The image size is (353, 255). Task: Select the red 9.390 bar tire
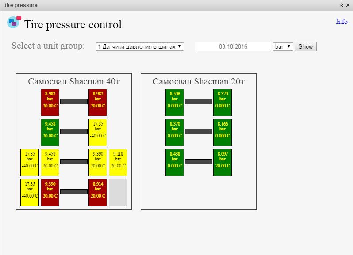(x=50, y=192)
